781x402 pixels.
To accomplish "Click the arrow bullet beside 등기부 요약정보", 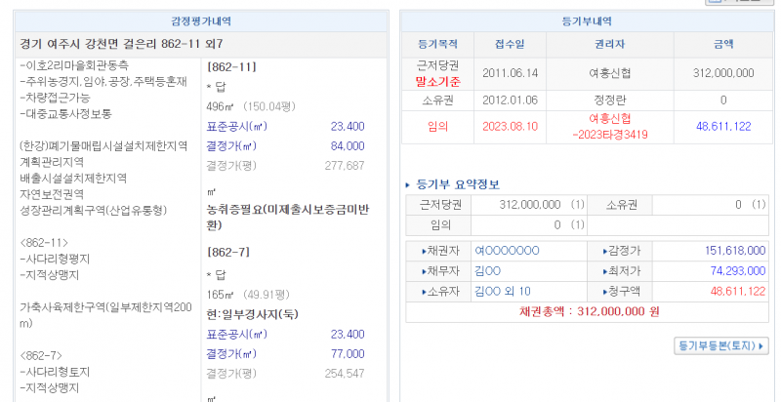I will click(x=408, y=184).
